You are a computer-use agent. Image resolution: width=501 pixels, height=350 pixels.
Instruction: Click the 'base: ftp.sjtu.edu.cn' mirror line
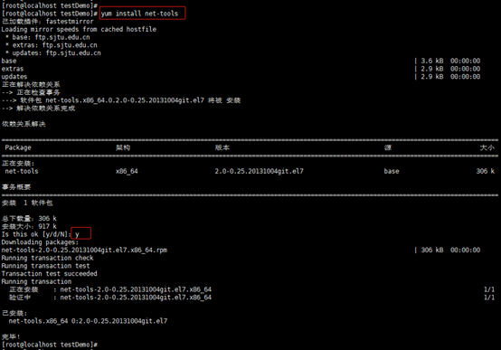point(48,37)
